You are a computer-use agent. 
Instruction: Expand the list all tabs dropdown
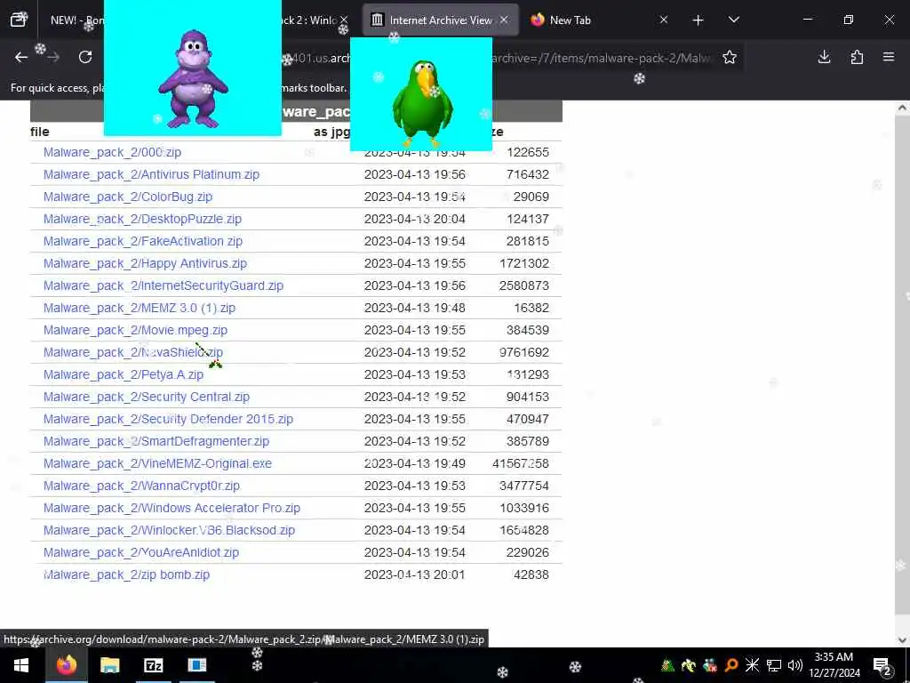[x=733, y=20]
